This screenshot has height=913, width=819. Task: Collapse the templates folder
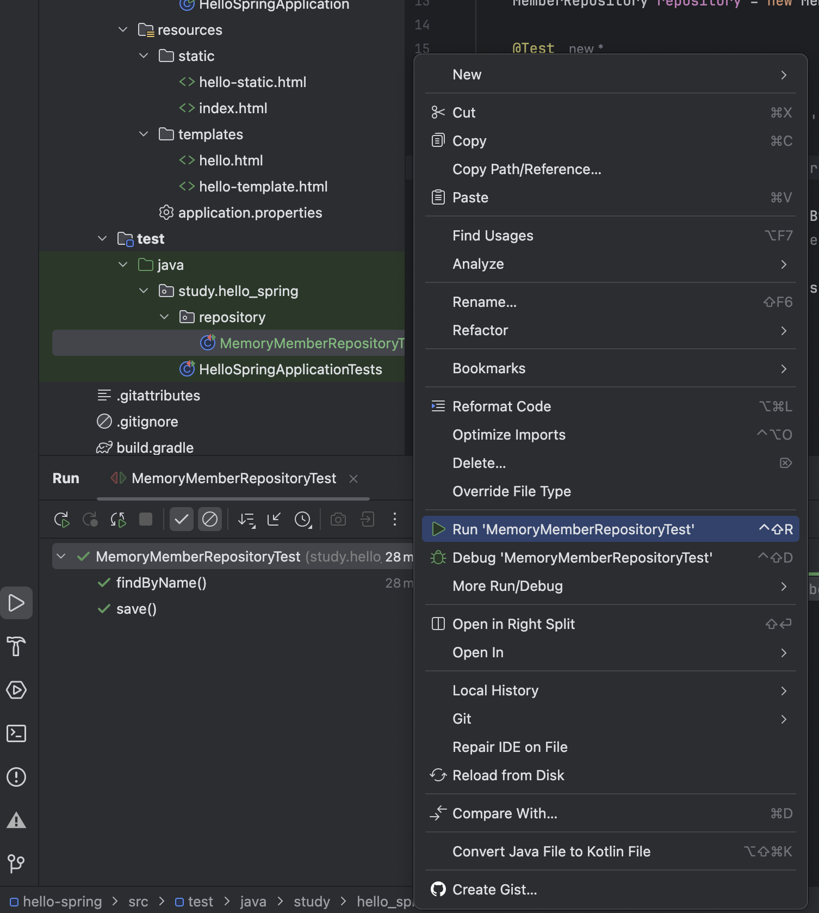point(144,134)
